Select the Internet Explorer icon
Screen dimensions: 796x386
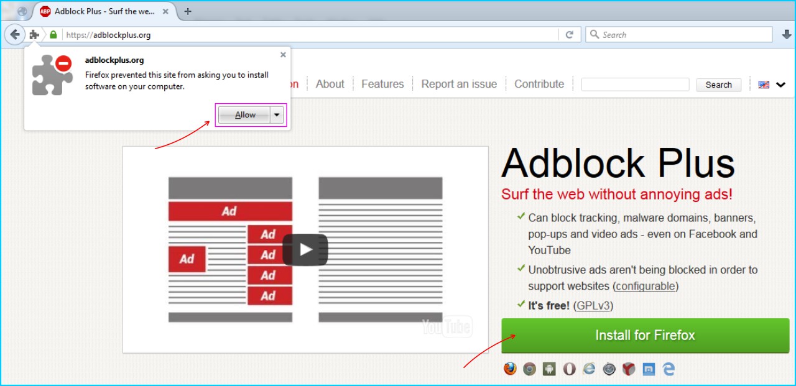pyautogui.click(x=589, y=369)
